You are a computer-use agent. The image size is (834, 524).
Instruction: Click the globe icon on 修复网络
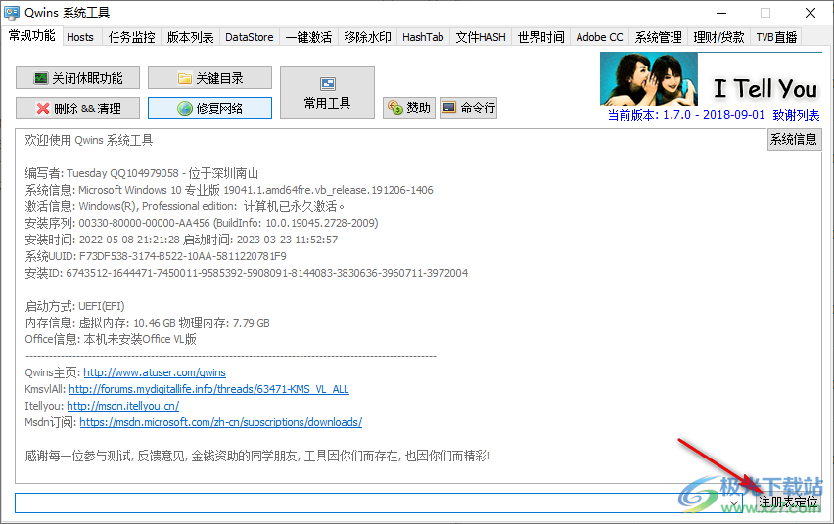[185, 109]
